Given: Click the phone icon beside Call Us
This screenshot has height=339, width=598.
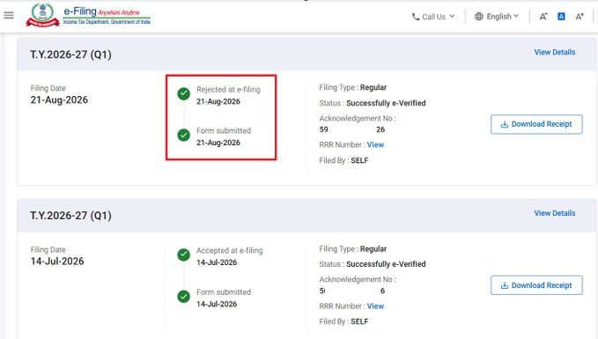Looking at the screenshot, I should [416, 17].
